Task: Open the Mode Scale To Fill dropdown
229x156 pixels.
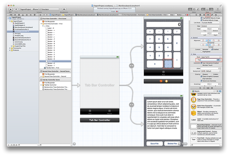Action: [211, 57]
